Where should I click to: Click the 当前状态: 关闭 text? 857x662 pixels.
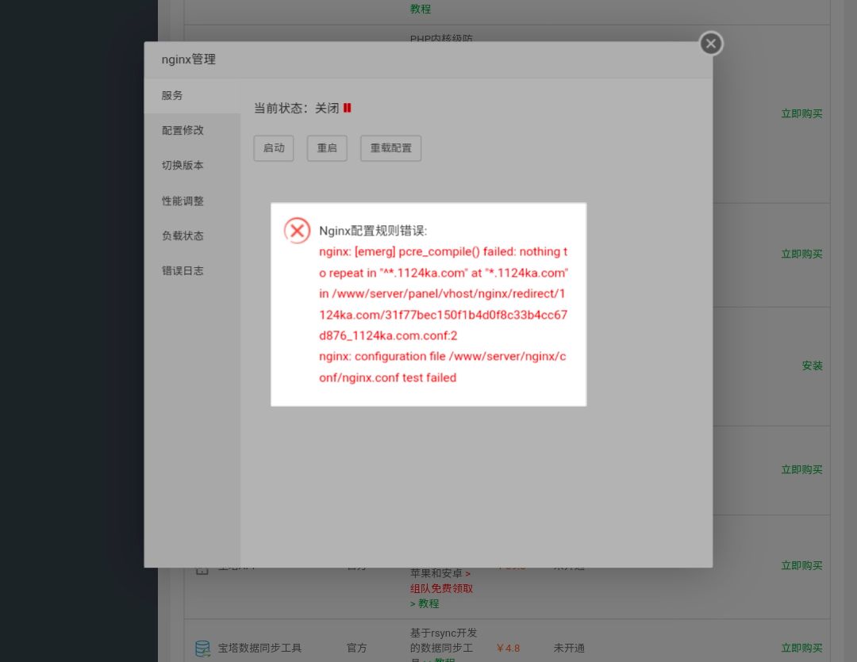coord(297,108)
